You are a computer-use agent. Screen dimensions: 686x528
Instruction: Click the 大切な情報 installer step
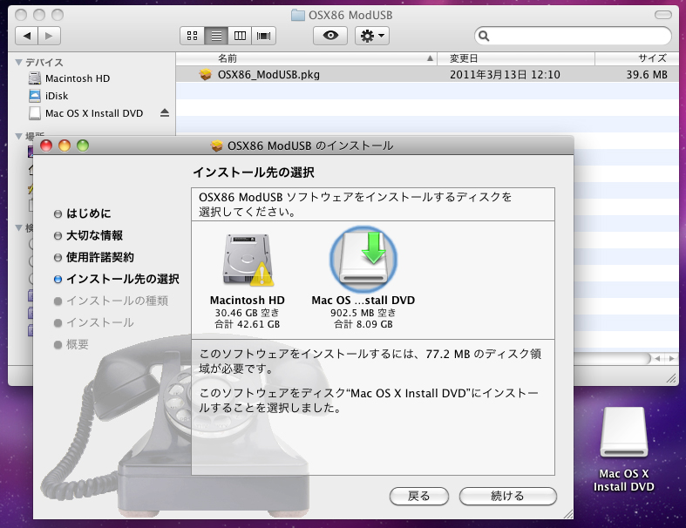88,235
